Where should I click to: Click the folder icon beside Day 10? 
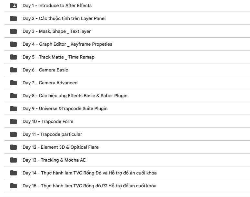tap(14, 121)
